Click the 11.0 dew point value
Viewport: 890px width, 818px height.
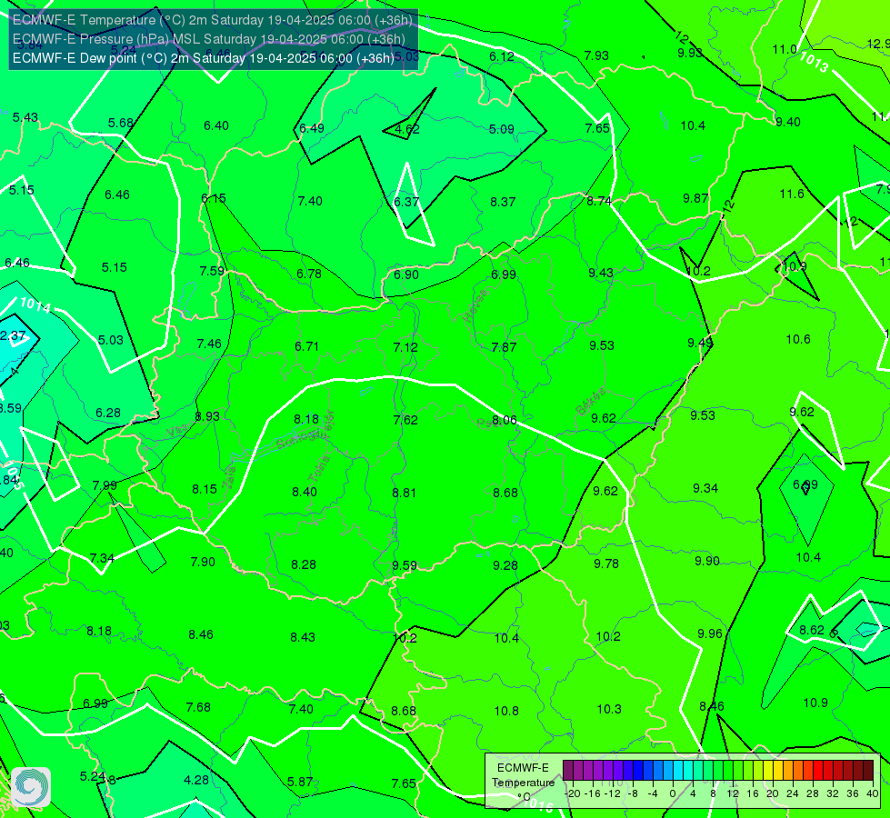[x=785, y=49]
